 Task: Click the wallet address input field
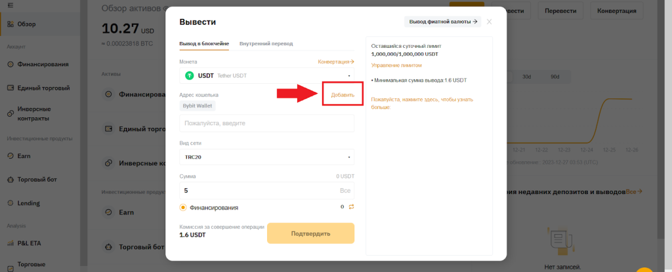click(266, 123)
